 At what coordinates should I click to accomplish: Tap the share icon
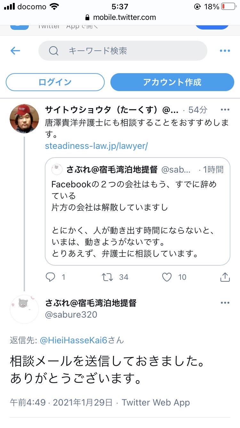225,277
